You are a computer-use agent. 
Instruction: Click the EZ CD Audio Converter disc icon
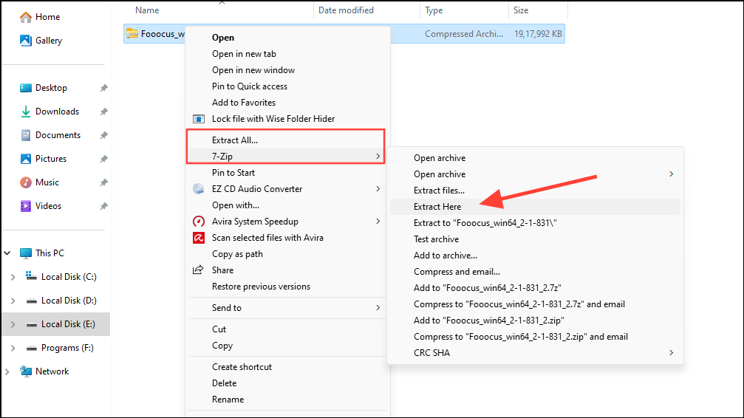click(198, 189)
